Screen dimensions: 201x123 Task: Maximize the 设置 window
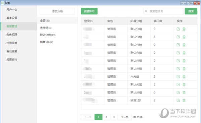(190, 3)
